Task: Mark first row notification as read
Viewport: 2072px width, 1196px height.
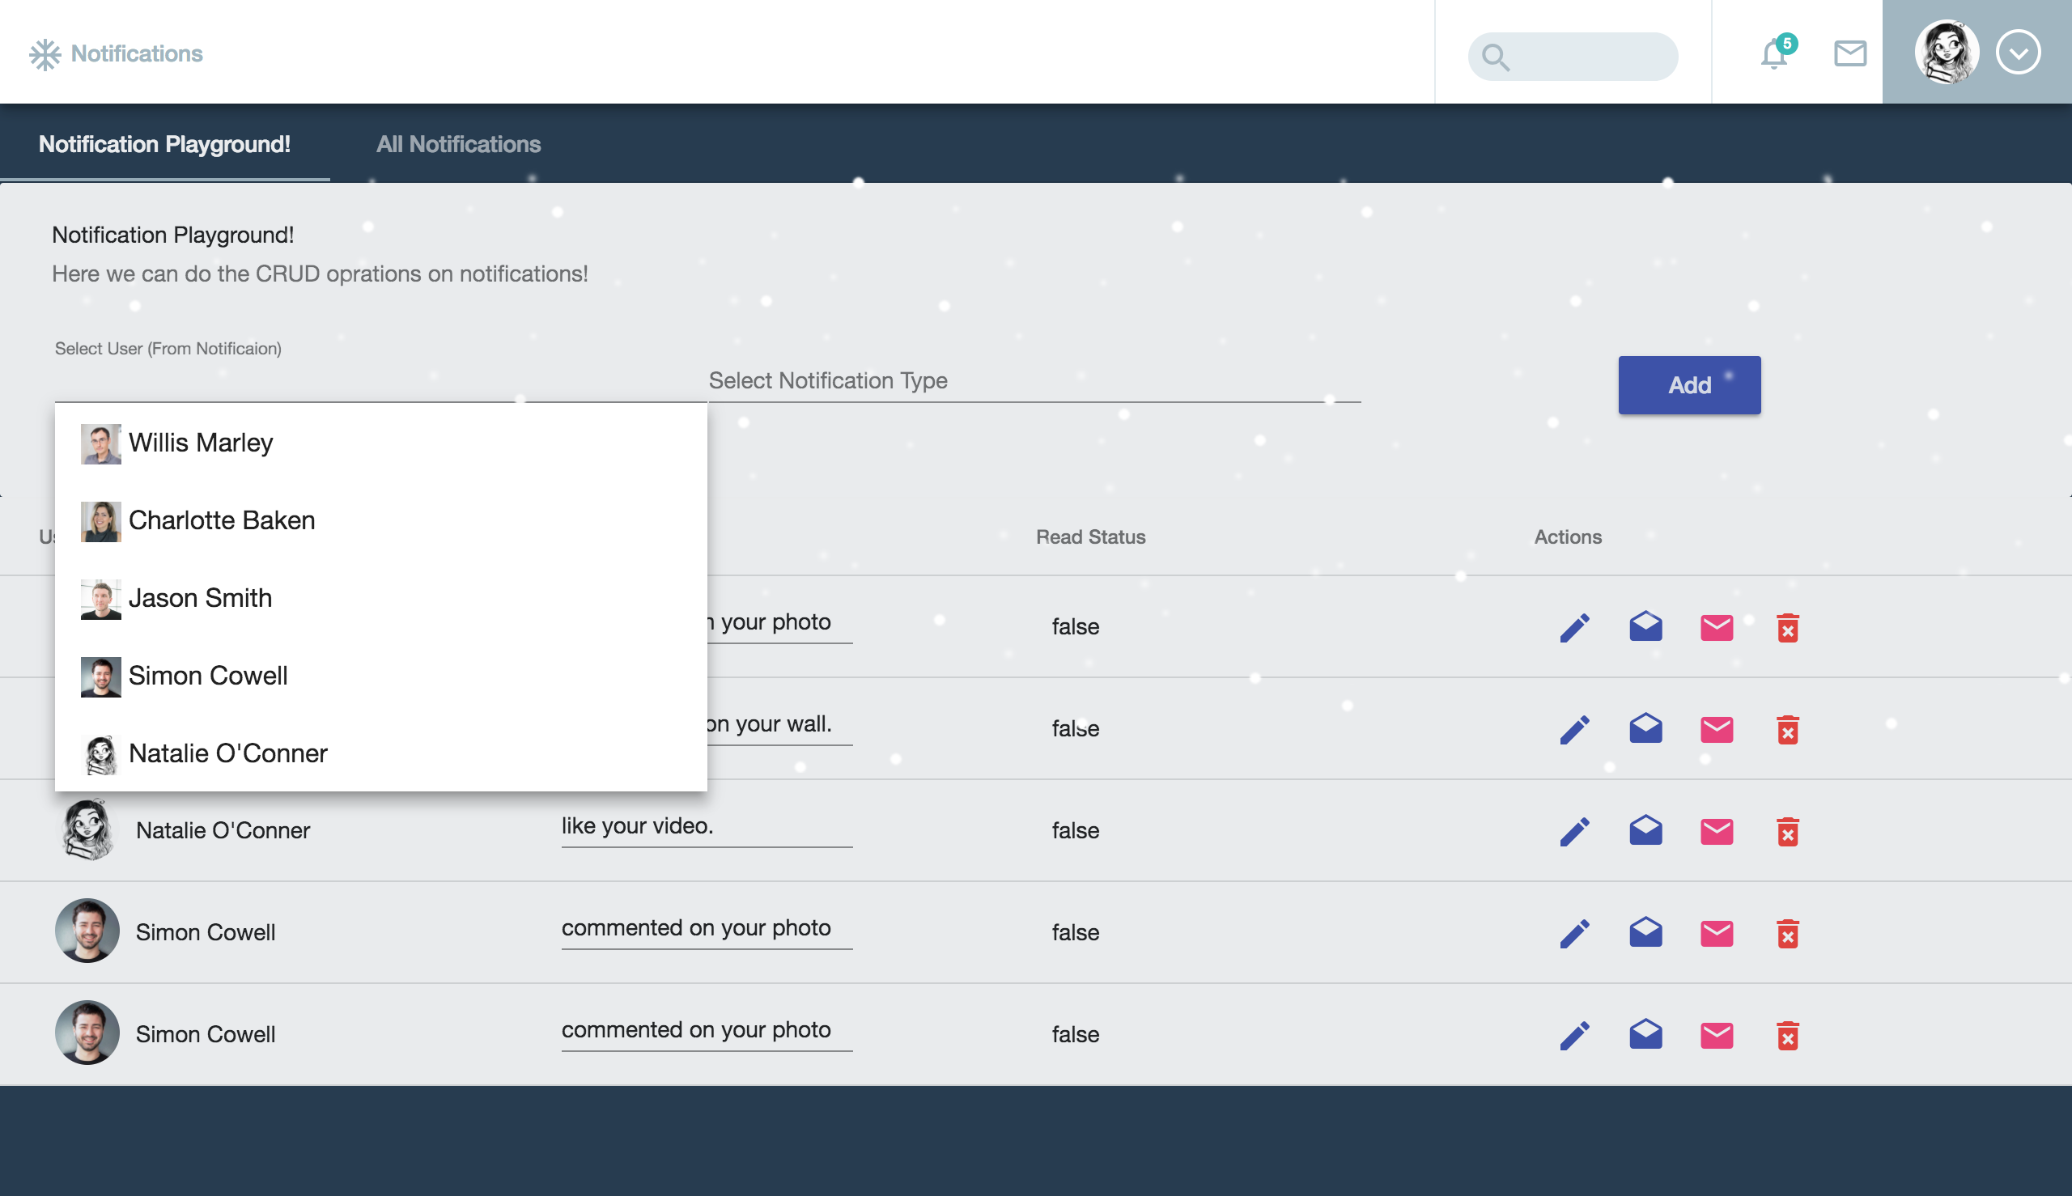Action: click(x=1645, y=627)
